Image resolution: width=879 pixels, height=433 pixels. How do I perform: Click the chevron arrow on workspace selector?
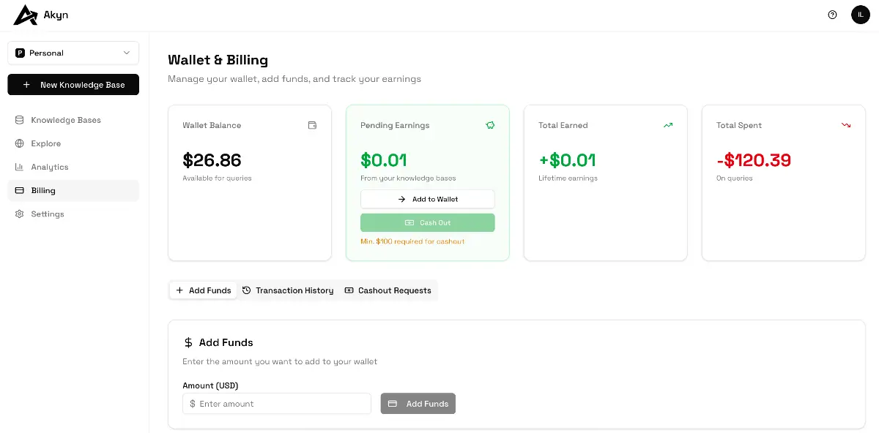coord(127,53)
